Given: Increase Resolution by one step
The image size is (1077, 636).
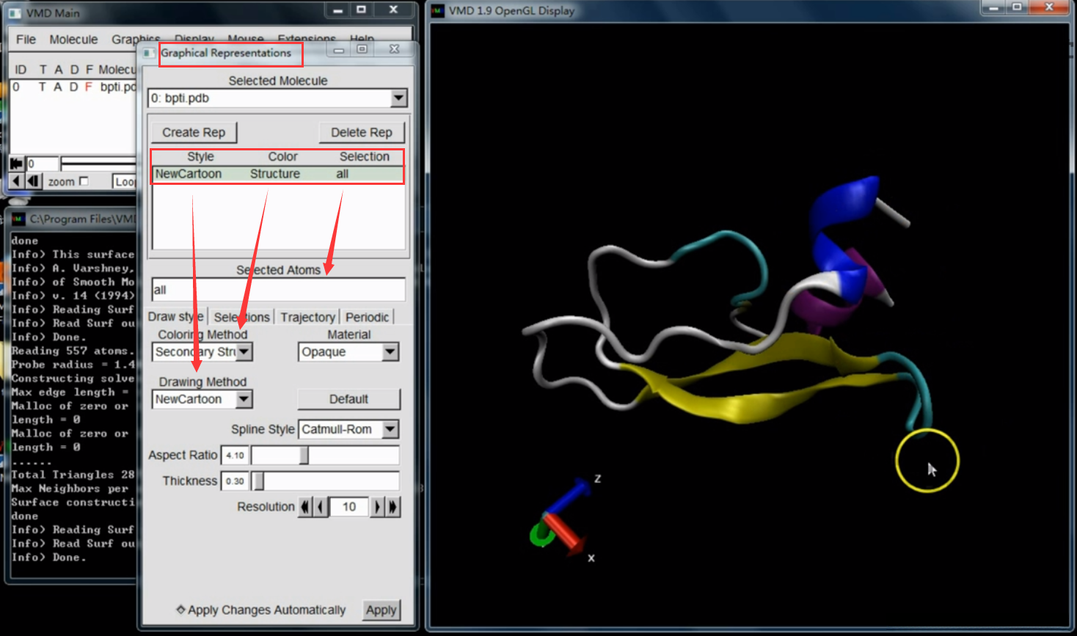Looking at the screenshot, I should pos(377,507).
